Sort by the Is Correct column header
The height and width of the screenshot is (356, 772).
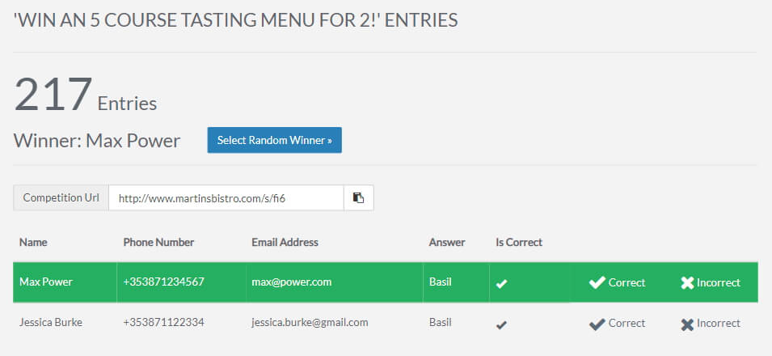coord(519,242)
